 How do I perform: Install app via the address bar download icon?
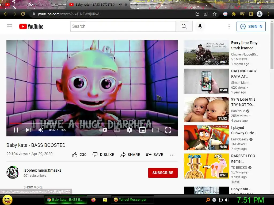pyautogui.click(x=197, y=14)
